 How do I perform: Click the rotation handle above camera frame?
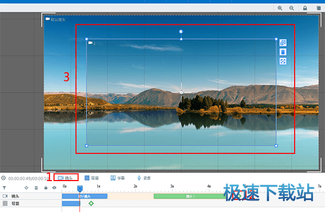[181, 31]
